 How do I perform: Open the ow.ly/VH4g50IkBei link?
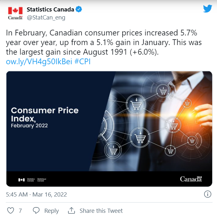click(39, 62)
